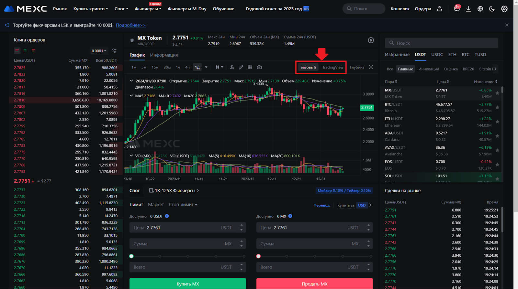Show buy-only order book view
This screenshot has height=289, width=518.
tap(25, 51)
